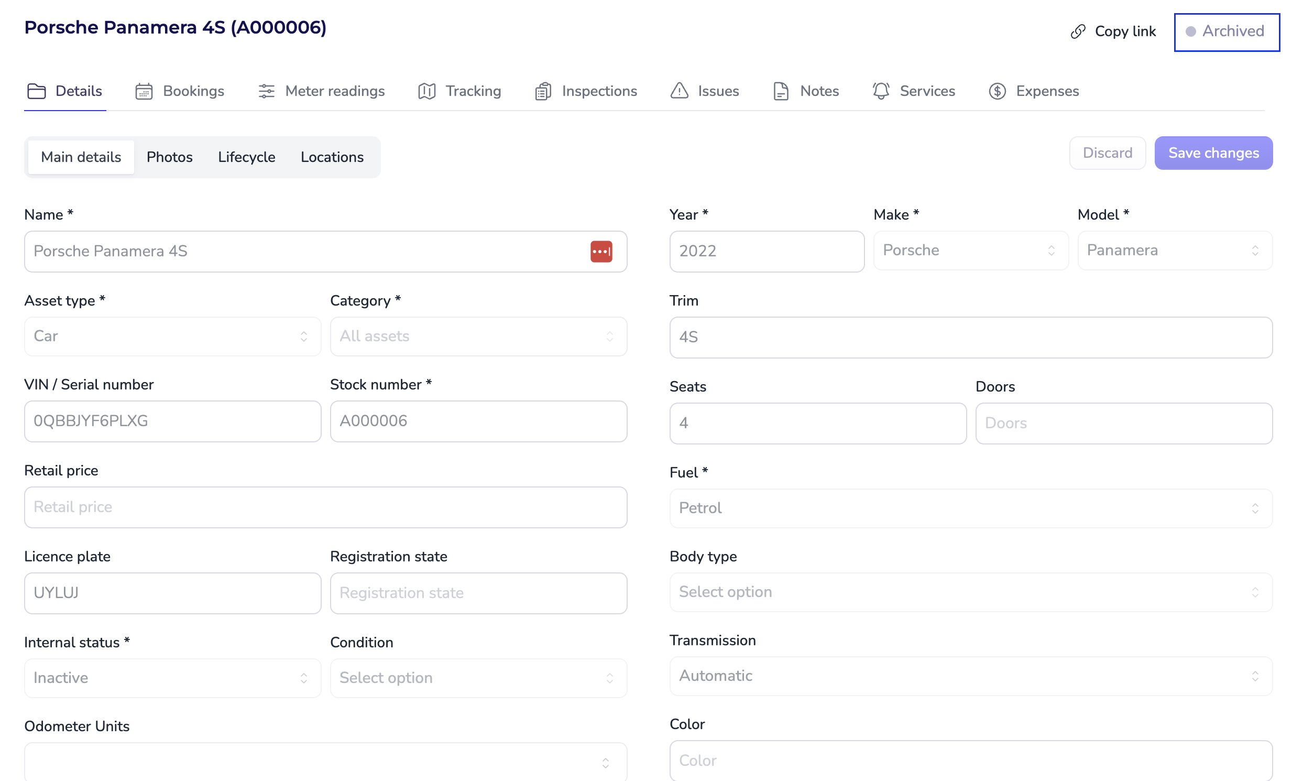Open Services via its bell icon
The width and height of the screenshot is (1292, 781).
pos(881,91)
